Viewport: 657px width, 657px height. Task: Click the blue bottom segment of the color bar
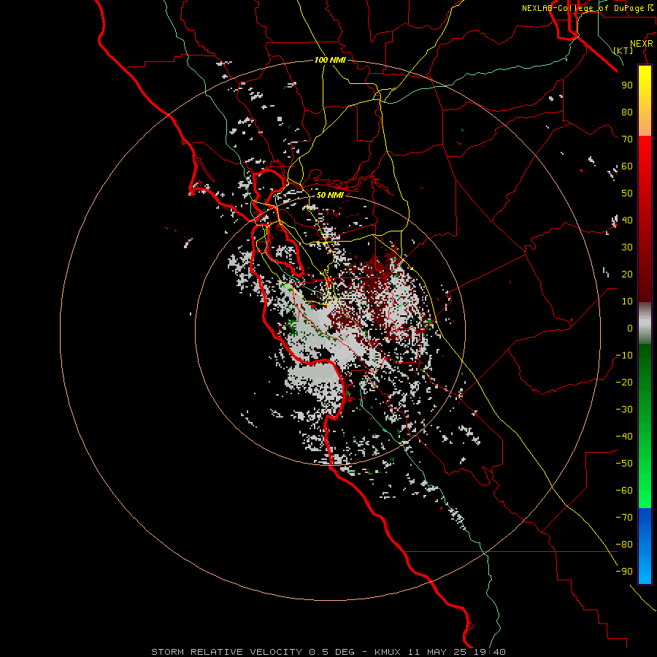click(x=645, y=546)
